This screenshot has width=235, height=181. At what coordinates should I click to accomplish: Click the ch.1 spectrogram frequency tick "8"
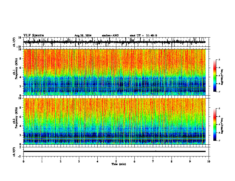coord(20,59)
